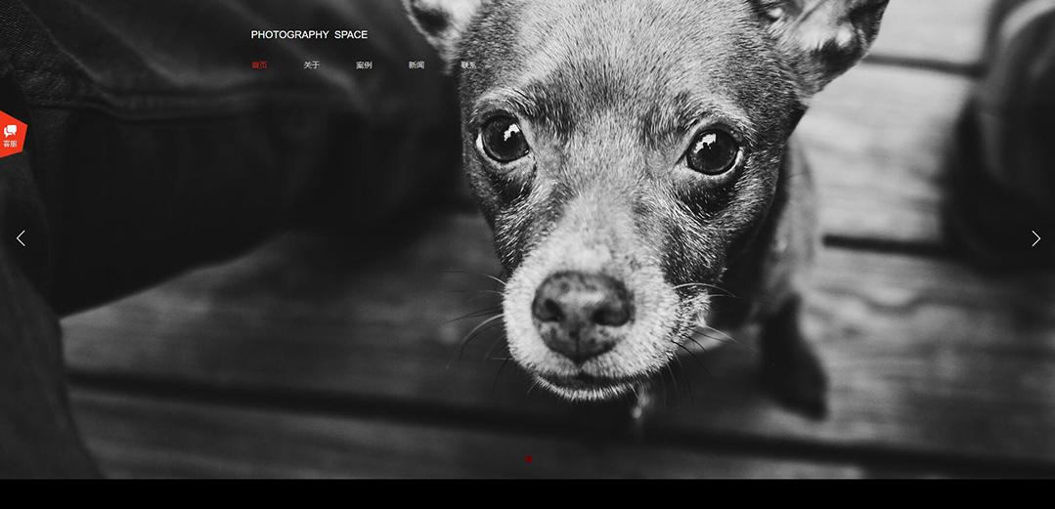Click the 客服 text label on red badge

(10, 145)
